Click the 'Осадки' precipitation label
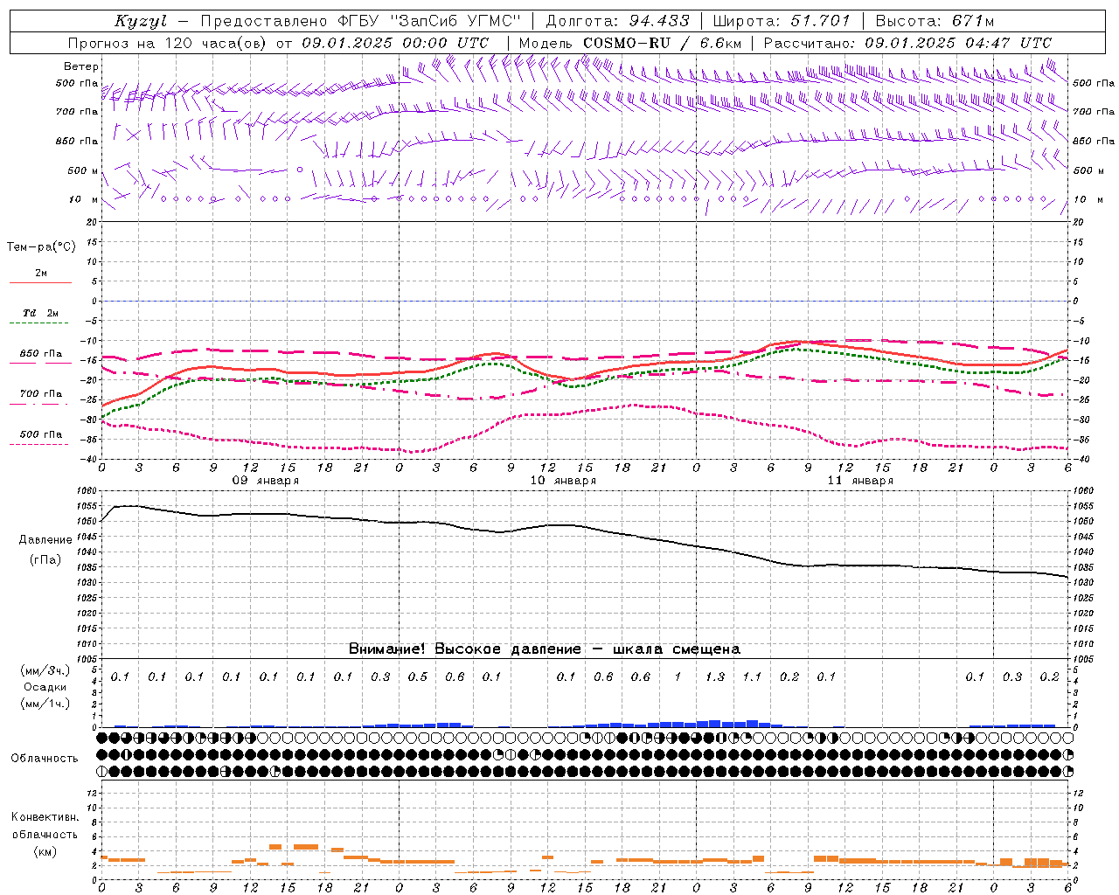The image size is (1119, 895). (45, 687)
